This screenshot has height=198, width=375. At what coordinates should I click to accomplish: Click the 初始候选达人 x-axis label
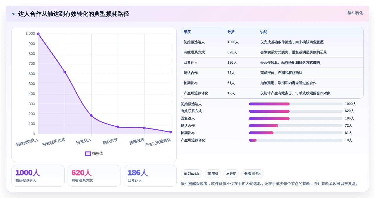point(27,142)
